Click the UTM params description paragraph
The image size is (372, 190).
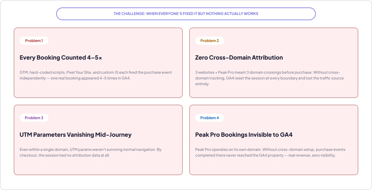tap(91, 152)
